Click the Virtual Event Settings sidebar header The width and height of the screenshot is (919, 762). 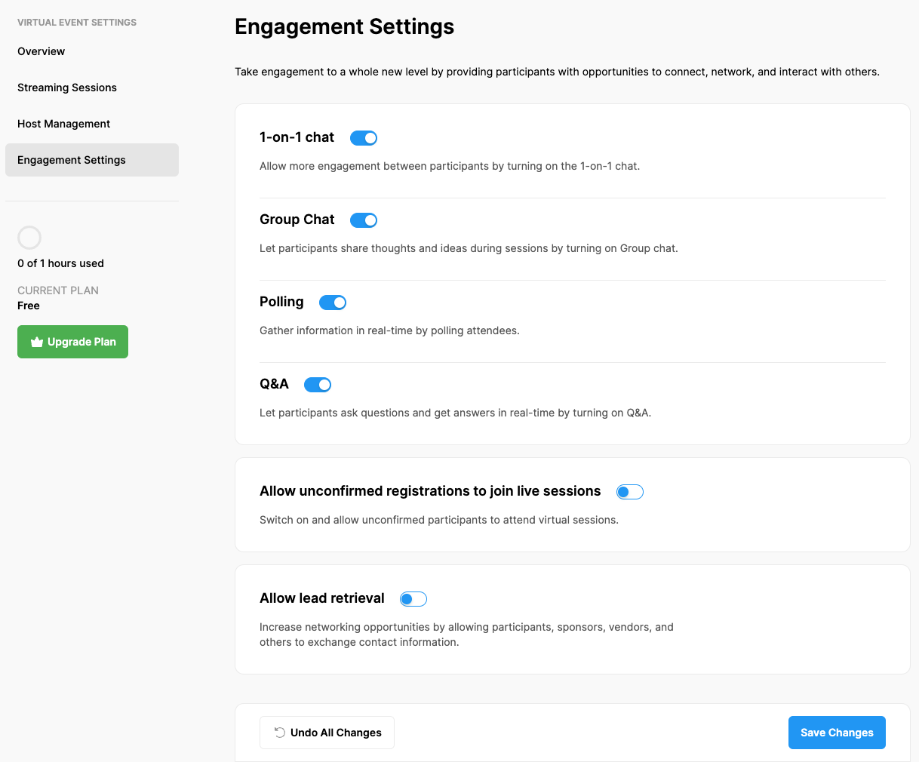[x=77, y=23]
